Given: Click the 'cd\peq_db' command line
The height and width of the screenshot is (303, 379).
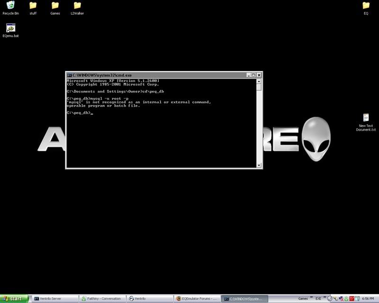Looking at the screenshot, I should point(115,91).
